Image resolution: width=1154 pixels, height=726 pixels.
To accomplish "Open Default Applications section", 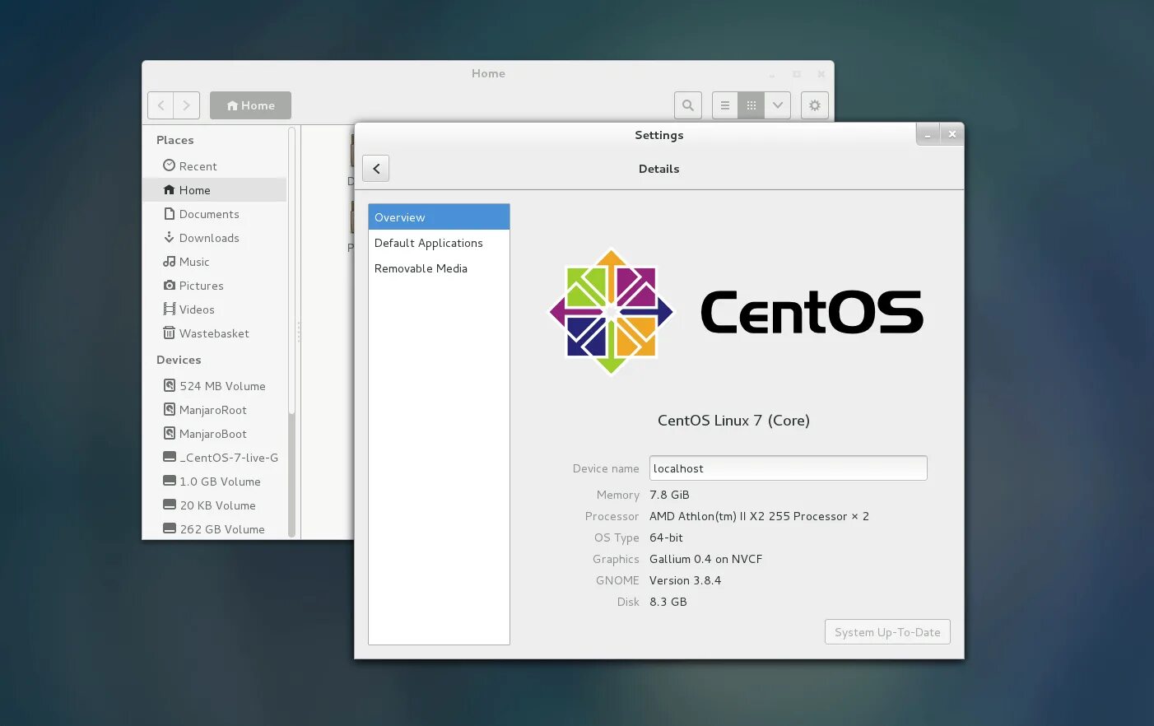I will point(439,243).
